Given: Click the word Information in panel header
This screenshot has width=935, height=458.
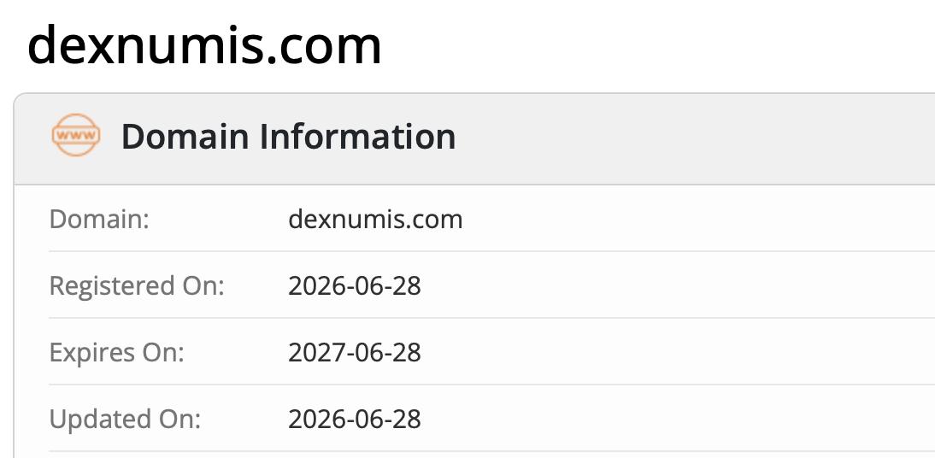Looking at the screenshot, I should click(357, 136).
